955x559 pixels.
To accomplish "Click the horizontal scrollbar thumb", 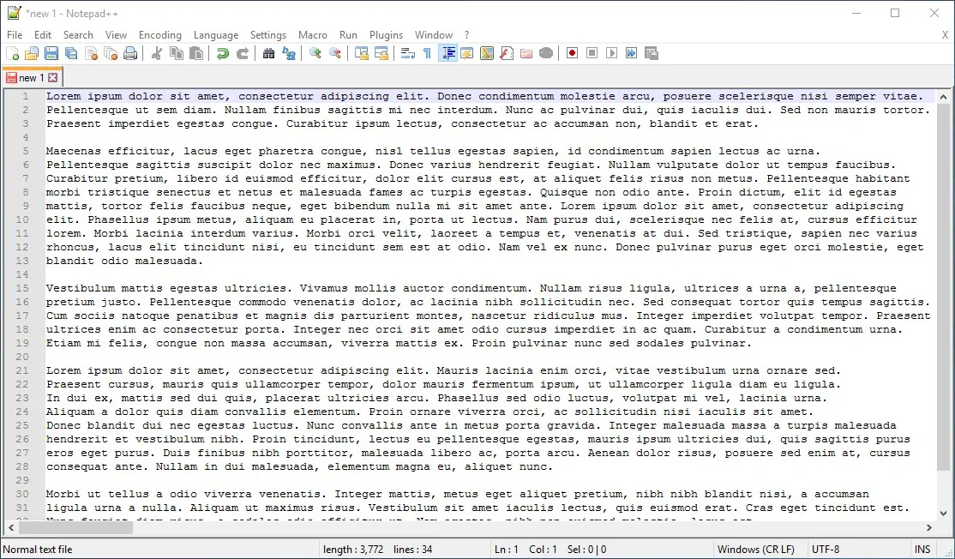I will click(x=75, y=528).
